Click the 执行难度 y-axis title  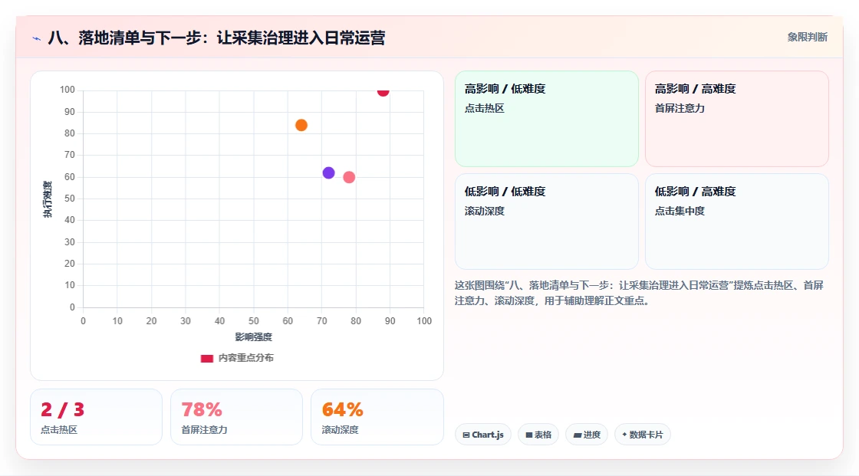pyautogui.click(x=48, y=199)
